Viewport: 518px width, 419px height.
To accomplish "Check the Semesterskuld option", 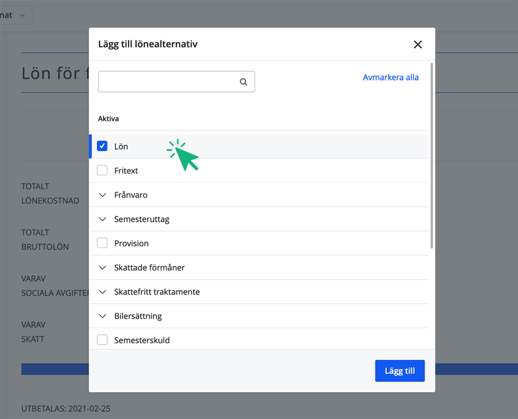I will [102, 340].
